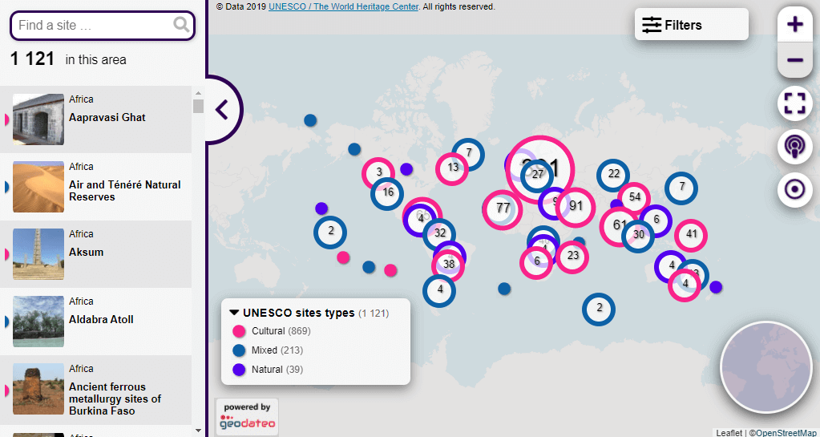Click the cluster marker labeled 23
Screen dimensions: 820x437
click(x=572, y=257)
